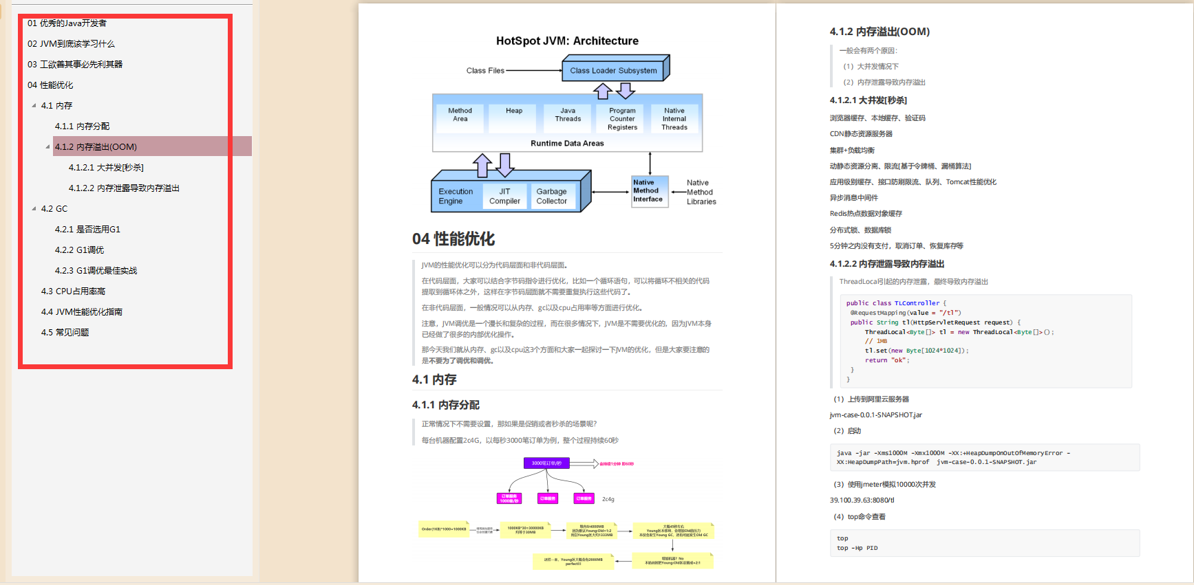The width and height of the screenshot is (1194, 585).
Task: Click the Runtime Data Areas label
Action: click(567, 143)
